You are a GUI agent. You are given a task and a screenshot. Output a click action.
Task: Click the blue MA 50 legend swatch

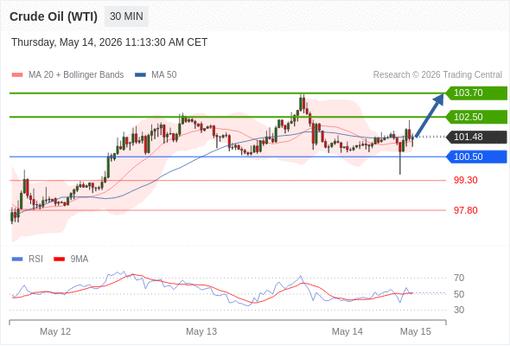coord(140,75)
